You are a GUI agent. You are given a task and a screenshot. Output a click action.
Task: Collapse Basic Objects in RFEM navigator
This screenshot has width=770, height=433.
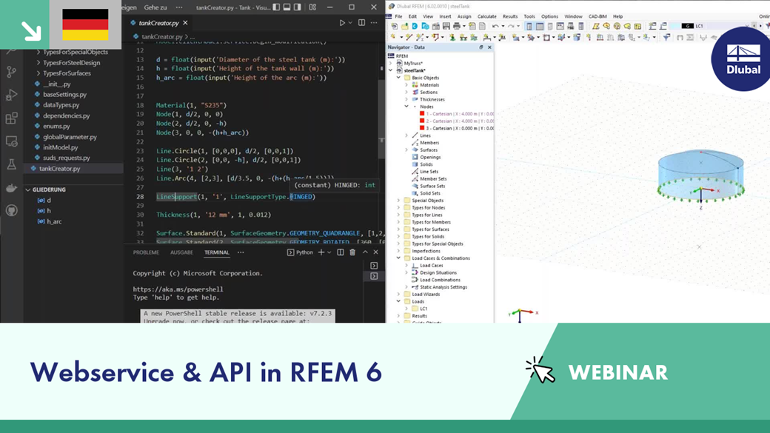coord(398,78)
